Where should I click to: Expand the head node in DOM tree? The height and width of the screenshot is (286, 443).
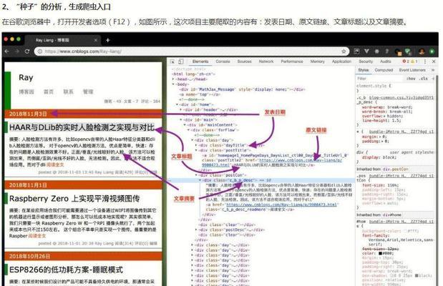(173, 79)
